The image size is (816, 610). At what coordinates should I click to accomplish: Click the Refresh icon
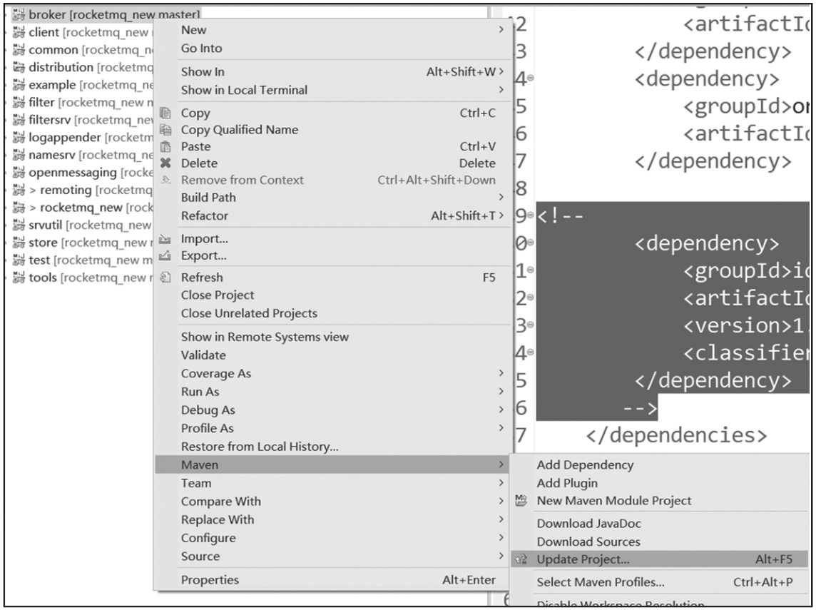[165, 278]
